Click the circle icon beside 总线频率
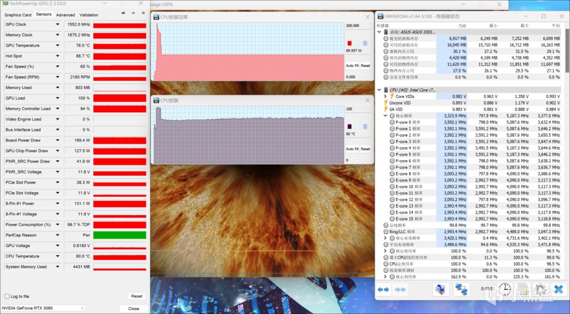Viewport: 570px width, 314px height. [386, 225]
